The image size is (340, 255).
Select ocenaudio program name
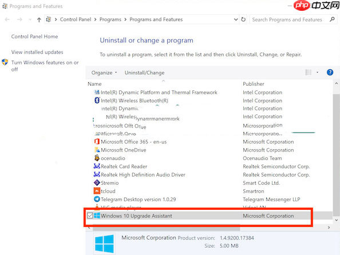coord(113,158)
